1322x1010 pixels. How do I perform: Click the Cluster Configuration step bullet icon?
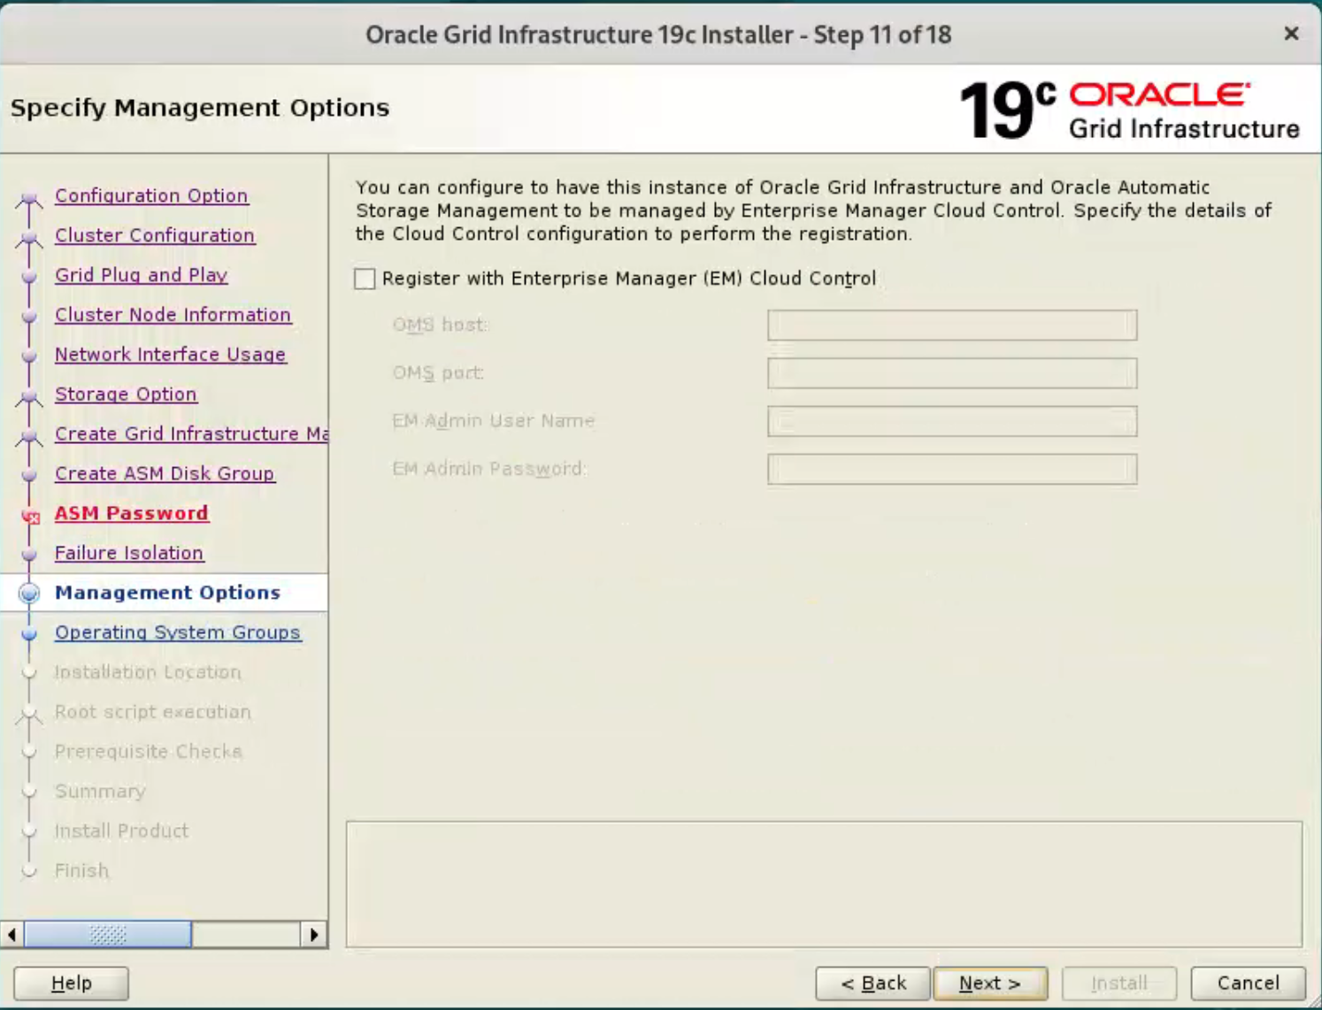coord(29,239)
